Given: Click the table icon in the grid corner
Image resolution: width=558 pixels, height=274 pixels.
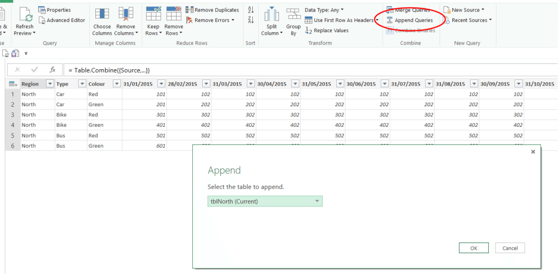Looking at the screenshot, I should point(13,84).
